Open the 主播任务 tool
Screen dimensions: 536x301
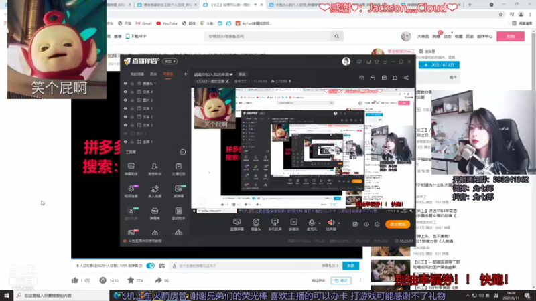(178, 169)
